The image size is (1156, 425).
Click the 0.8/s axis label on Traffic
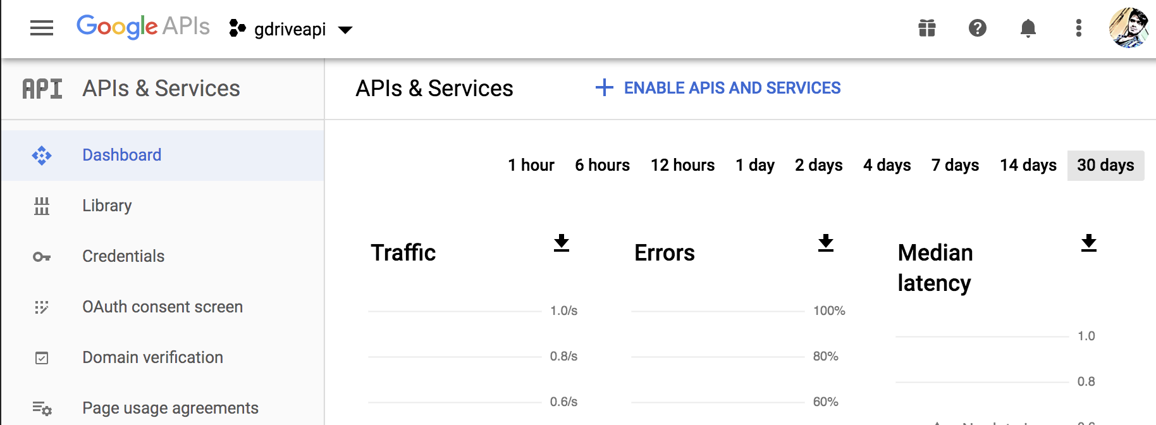click(564, 357)
